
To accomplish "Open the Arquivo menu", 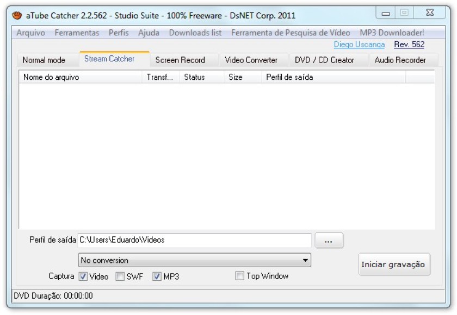I will tap(31, 33).
